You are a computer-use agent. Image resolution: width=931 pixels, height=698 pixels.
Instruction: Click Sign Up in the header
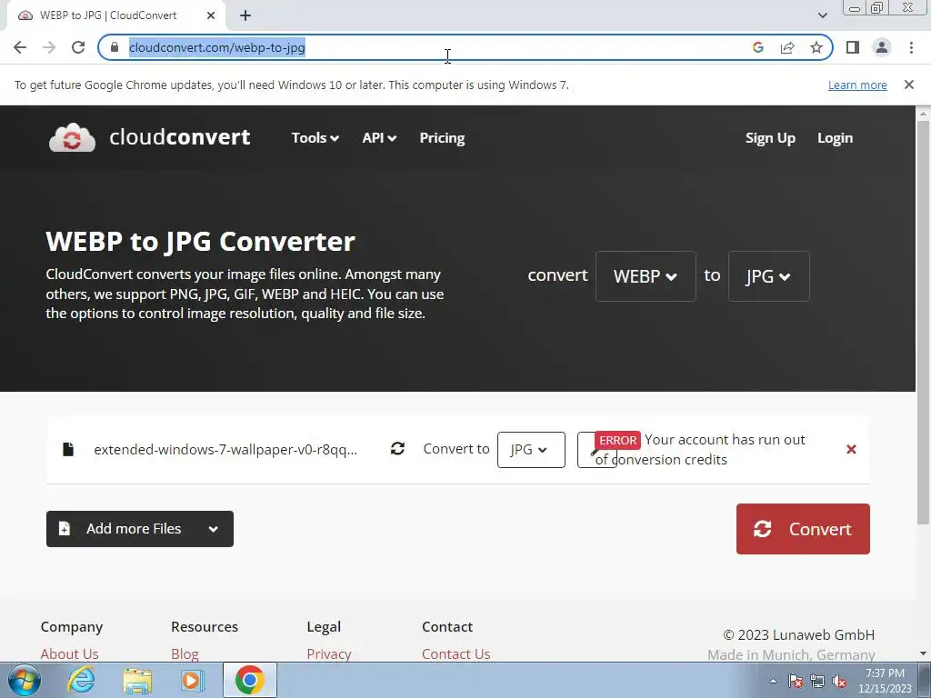pyautogui.click(x=770, y=138)
